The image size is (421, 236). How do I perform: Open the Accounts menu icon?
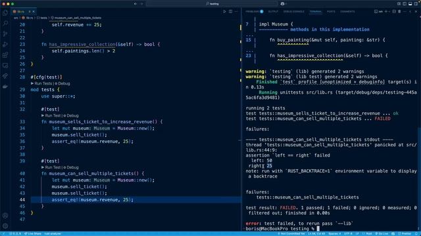(5, 216)
